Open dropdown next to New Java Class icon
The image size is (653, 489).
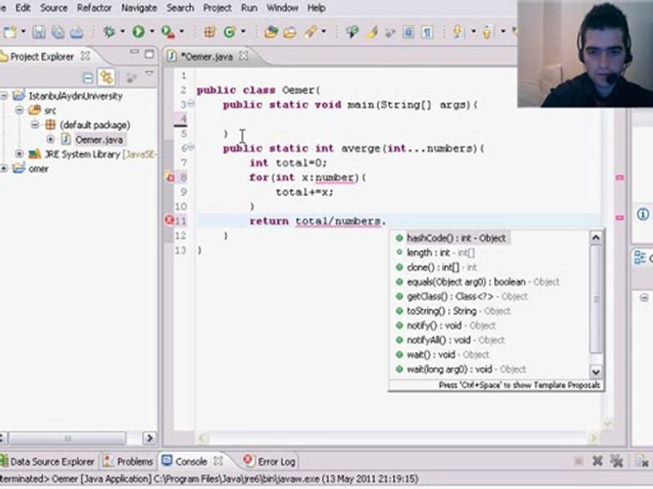(244, 32)
